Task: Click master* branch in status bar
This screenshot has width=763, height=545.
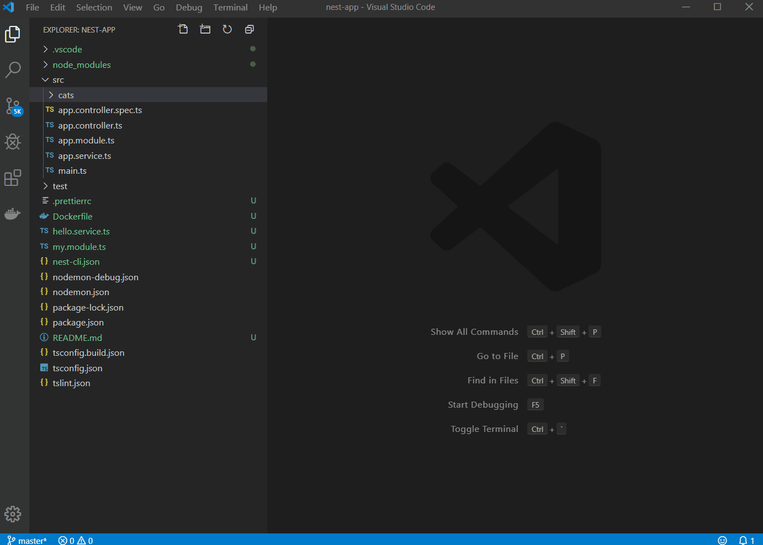Action: coord(27,540)
